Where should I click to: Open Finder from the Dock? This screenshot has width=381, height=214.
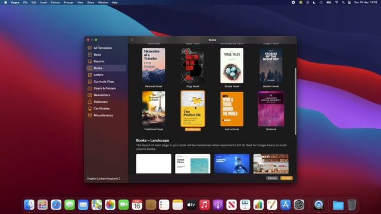29,204
